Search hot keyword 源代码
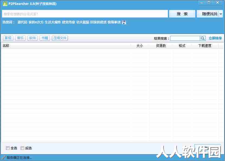The width and height of the screenshot is (225, 161). [22, 22]
